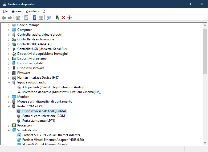This screenshot has height=152, width=208.
Task: Click the Disable device down-arrow circle icon
Action: click(70, 18)
